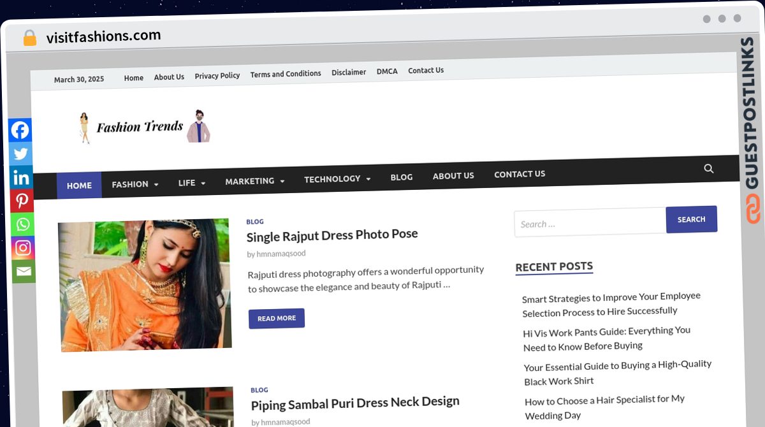
Task: Open About Us link in top bar
Action: coord(169,77)
